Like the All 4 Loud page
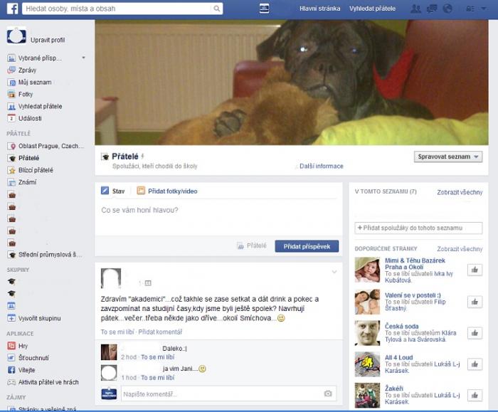Image resolution: width=498 pixels, height=412 pixels. click(475, 364)
